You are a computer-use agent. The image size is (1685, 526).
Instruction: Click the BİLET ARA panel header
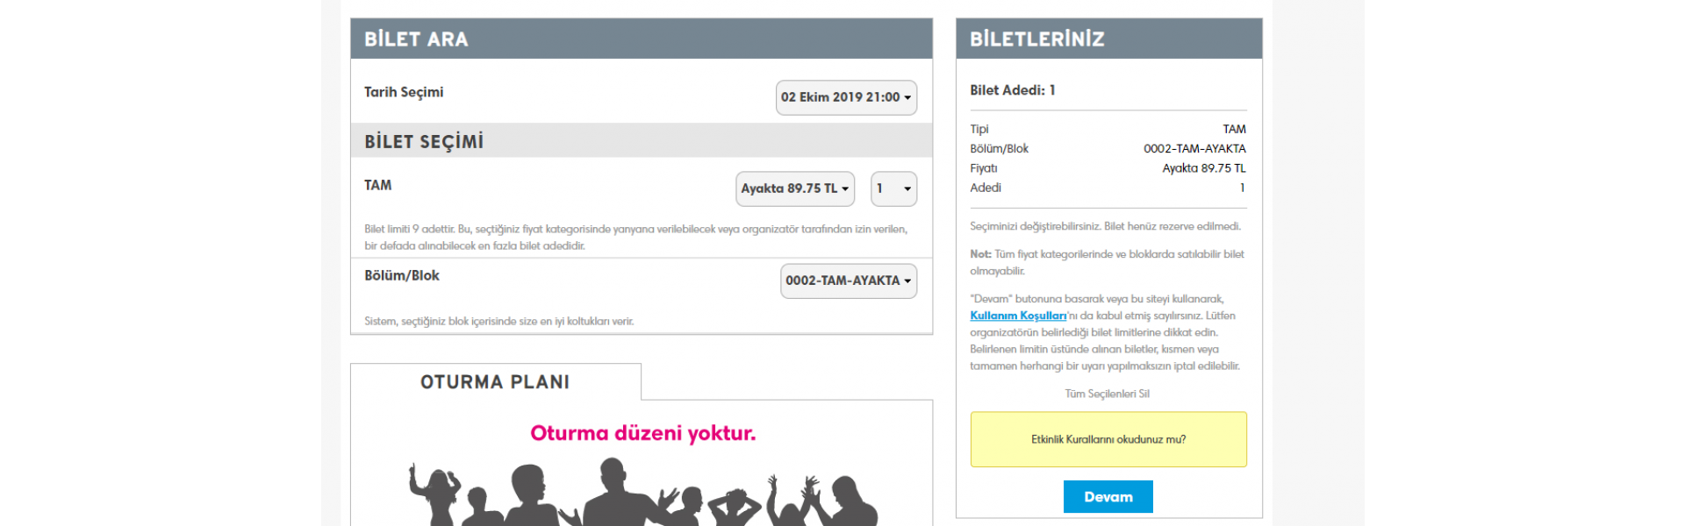click(x=641, y=39)
